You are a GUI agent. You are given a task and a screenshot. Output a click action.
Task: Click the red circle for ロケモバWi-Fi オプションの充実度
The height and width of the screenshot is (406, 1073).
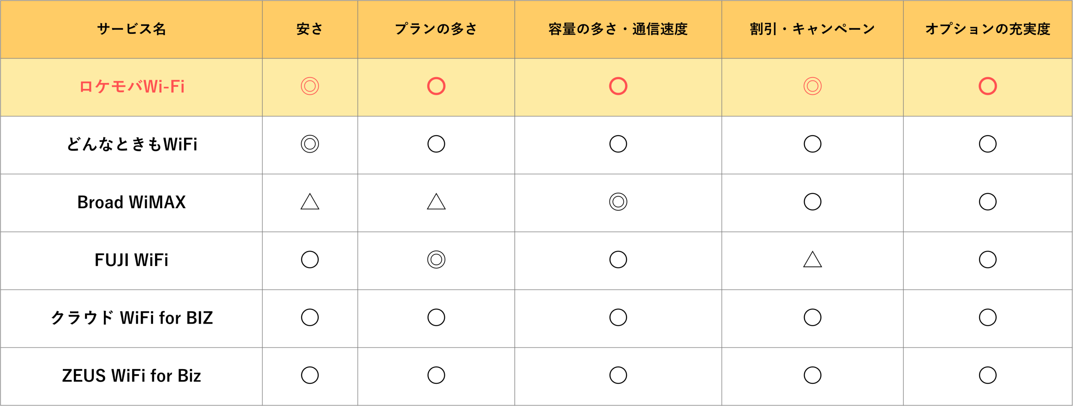point(987,86)
